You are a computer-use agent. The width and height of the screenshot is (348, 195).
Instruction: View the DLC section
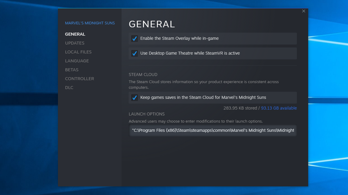tap(69, 88)
